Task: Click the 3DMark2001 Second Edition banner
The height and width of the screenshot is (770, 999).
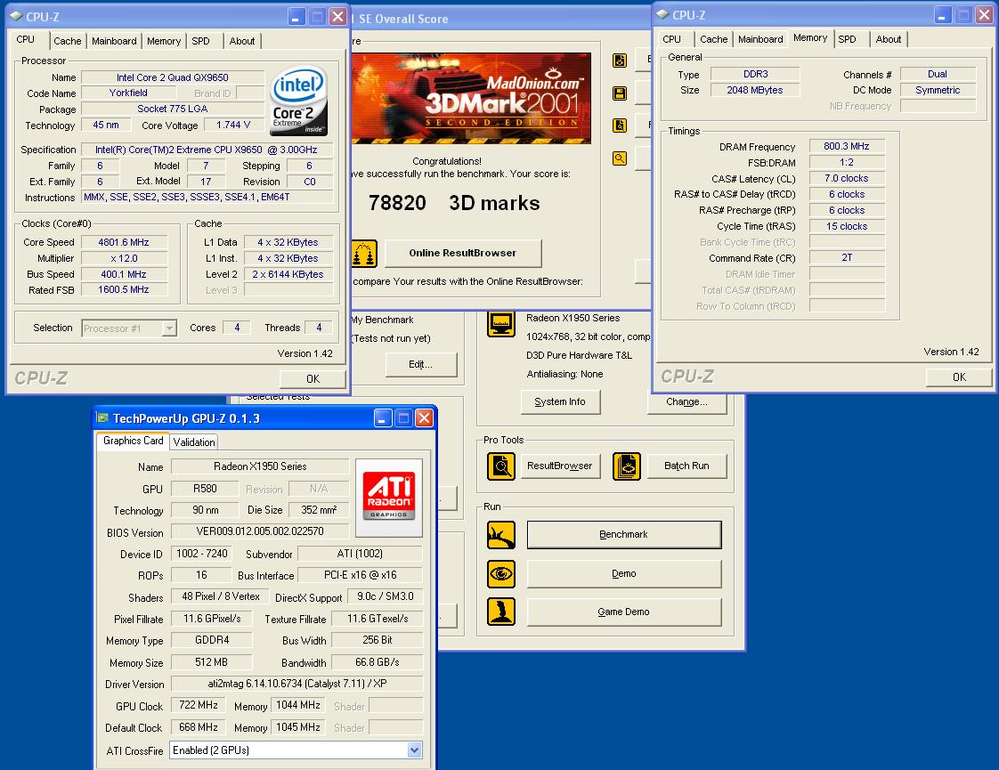Action: 471,98
